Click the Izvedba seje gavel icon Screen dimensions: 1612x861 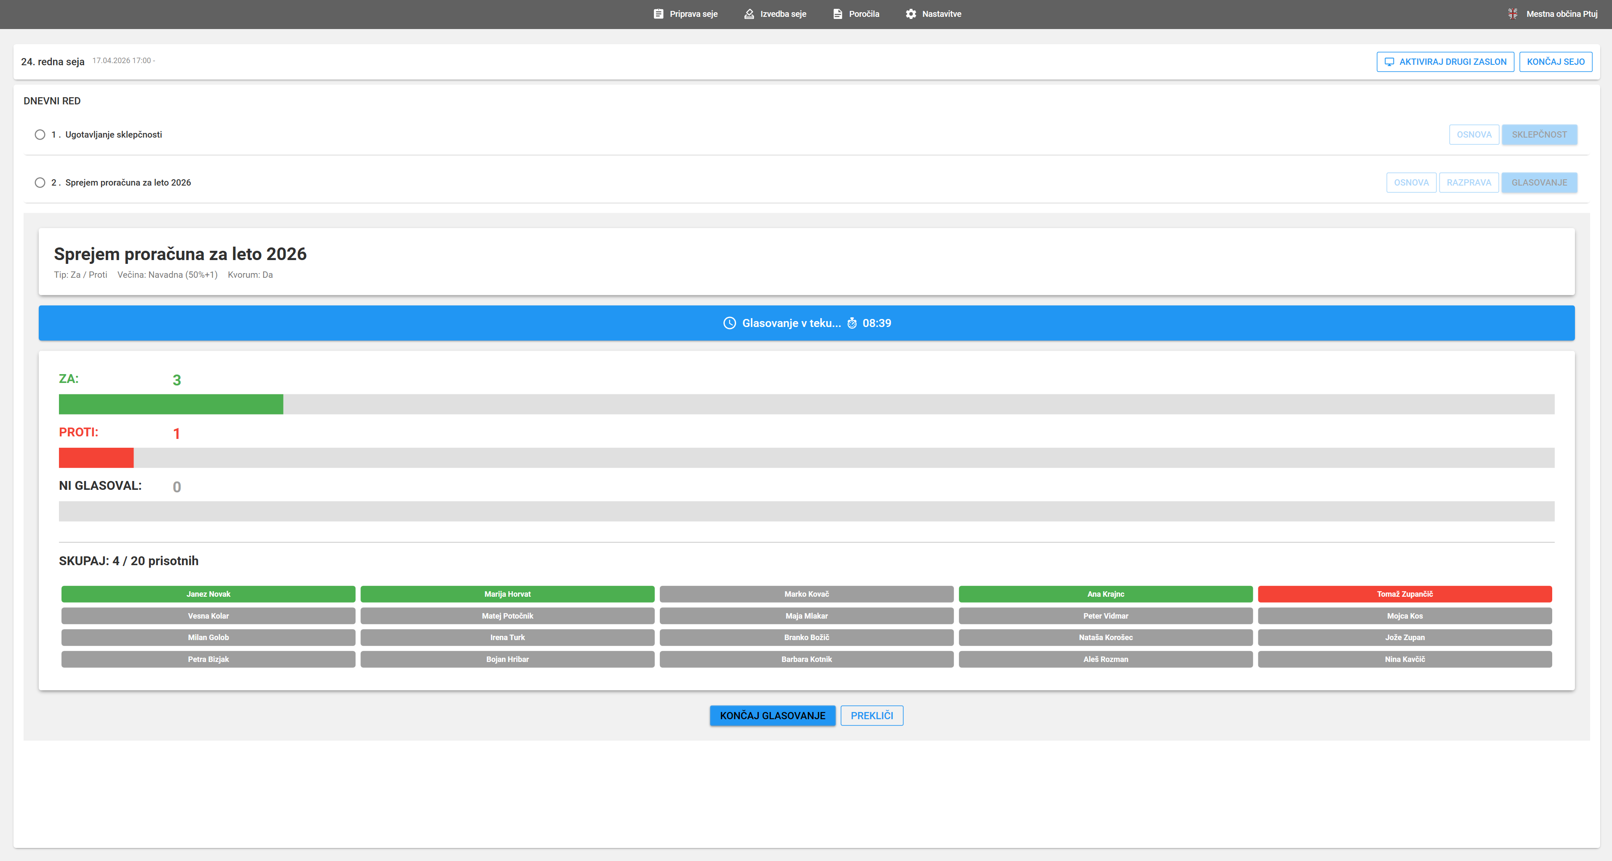pos(748,14)
